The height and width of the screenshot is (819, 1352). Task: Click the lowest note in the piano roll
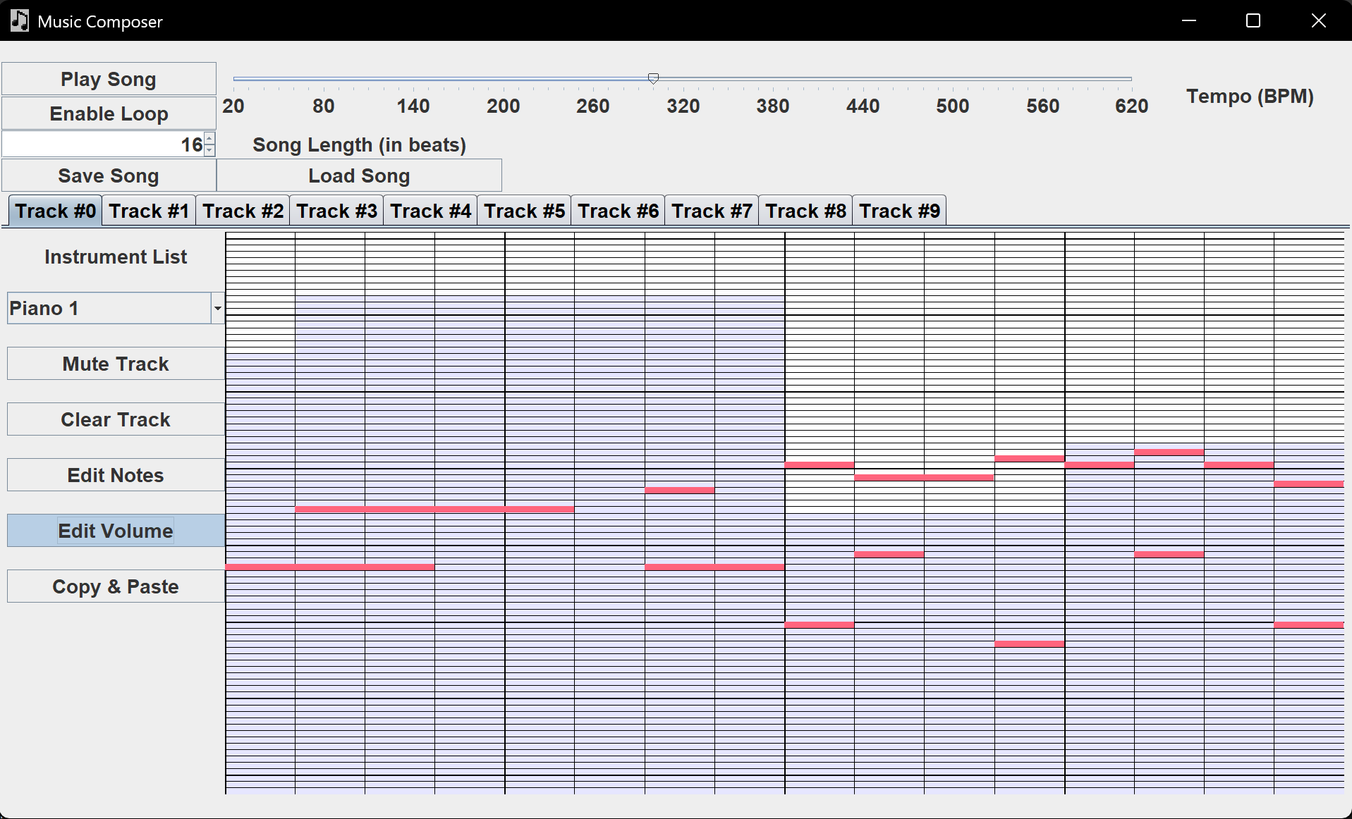point(1029,643)
